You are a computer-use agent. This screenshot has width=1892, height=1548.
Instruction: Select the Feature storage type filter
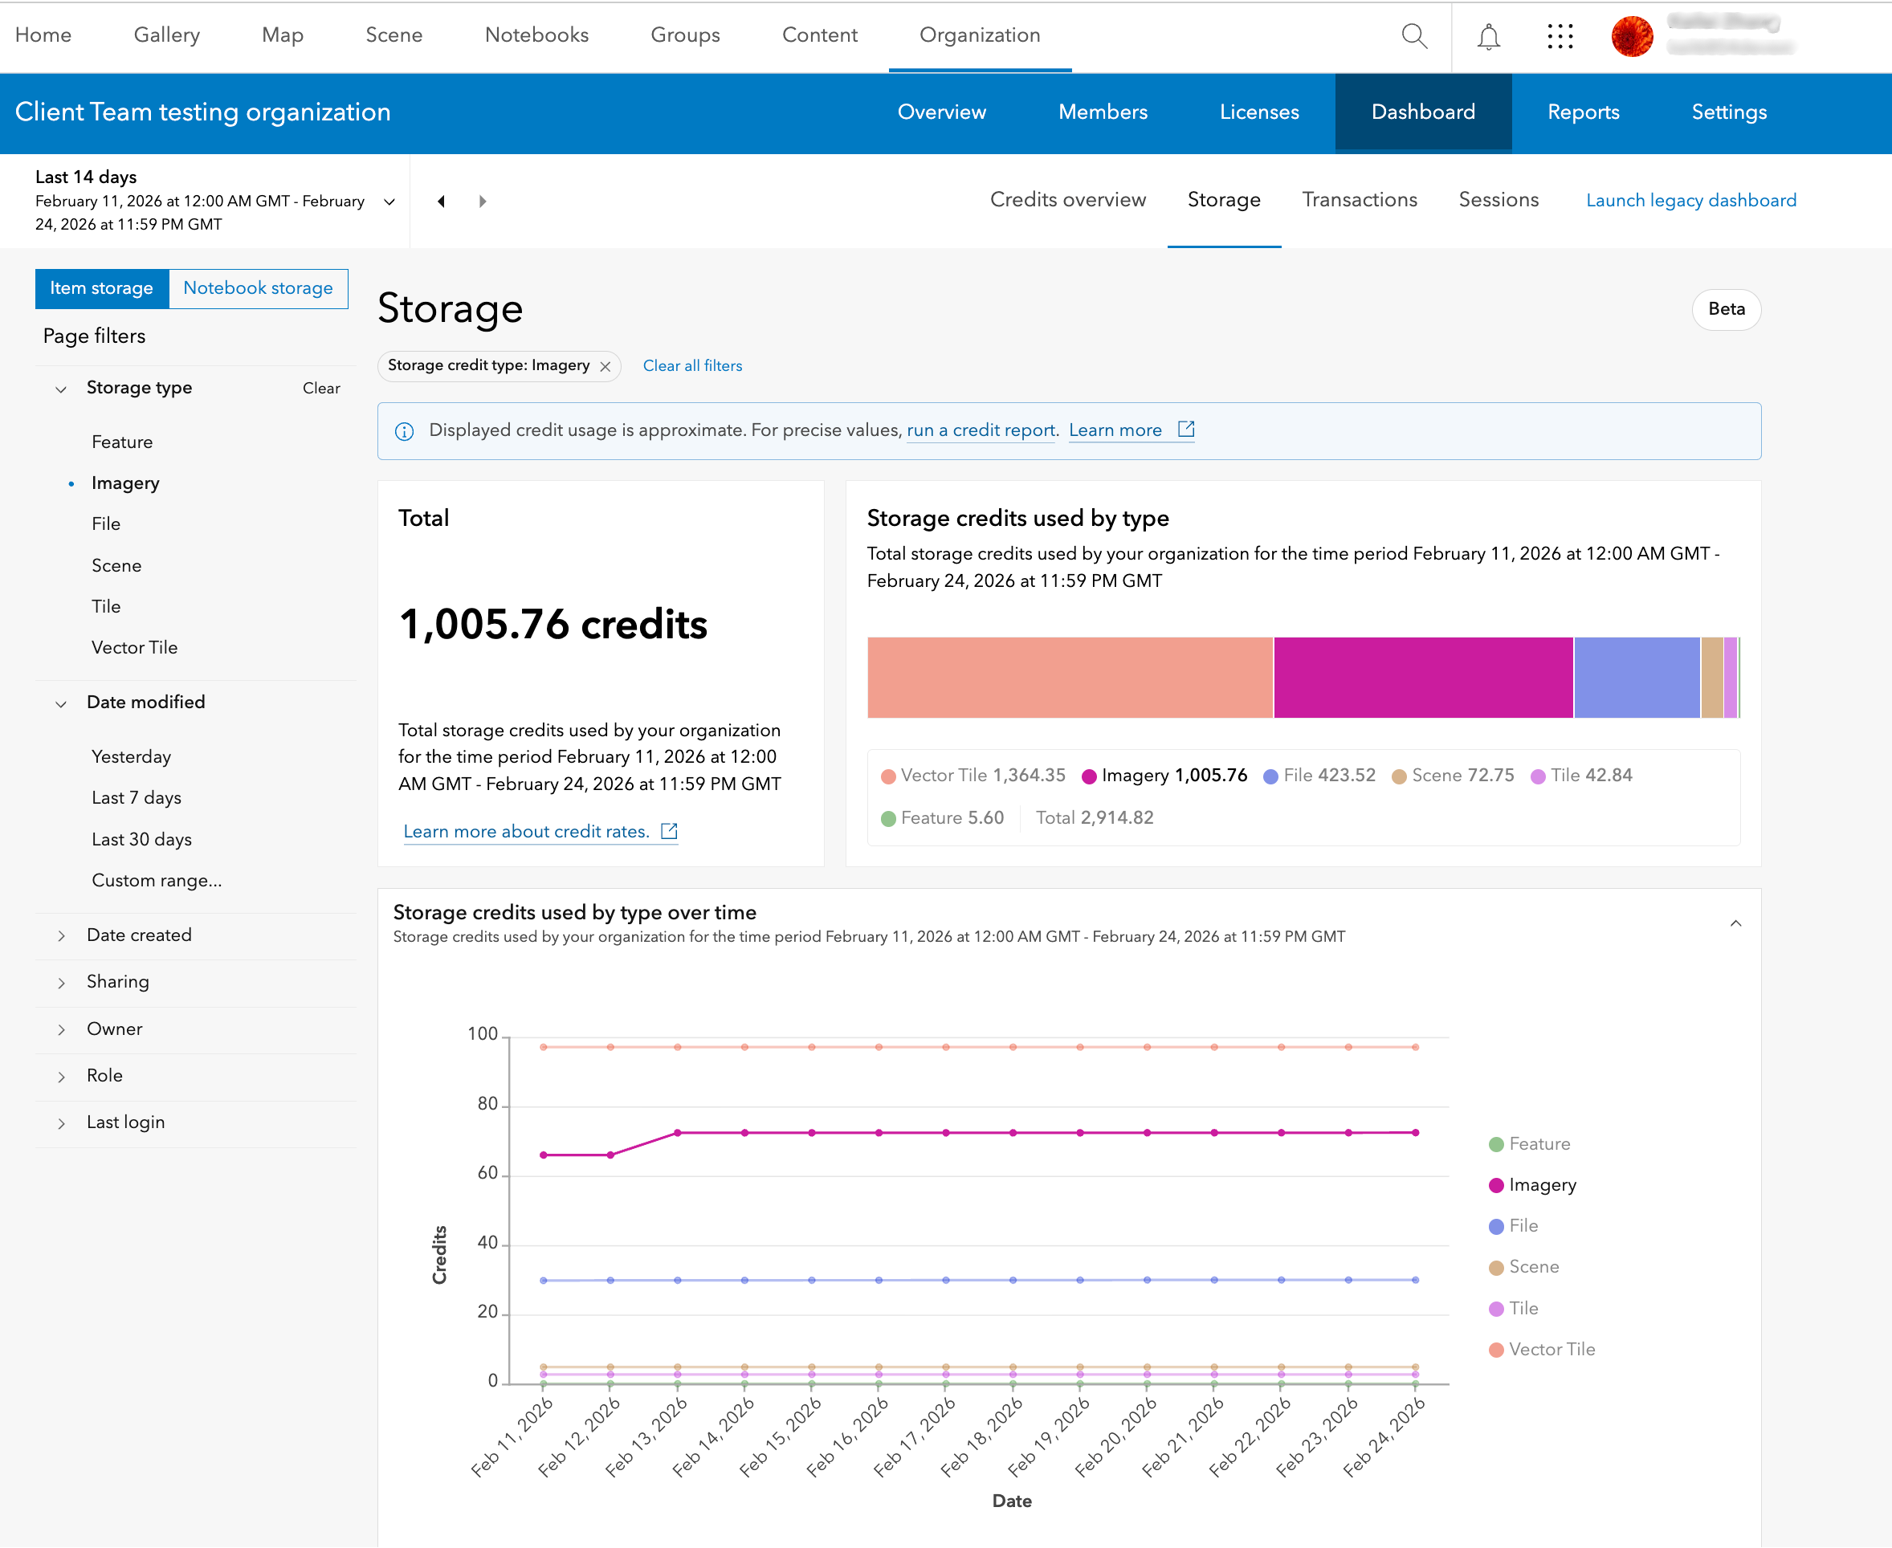click(x=122, y=442)
